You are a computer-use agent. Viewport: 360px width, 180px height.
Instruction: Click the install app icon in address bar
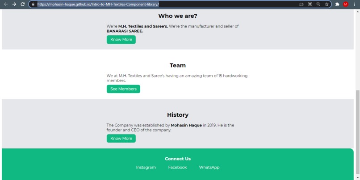(301, 4)
